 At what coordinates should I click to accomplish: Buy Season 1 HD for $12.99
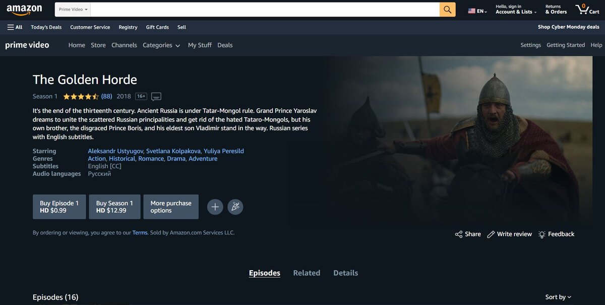click(x=115, y=207)
